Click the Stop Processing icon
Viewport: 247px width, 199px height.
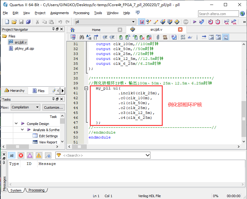[x=186, y=22]
